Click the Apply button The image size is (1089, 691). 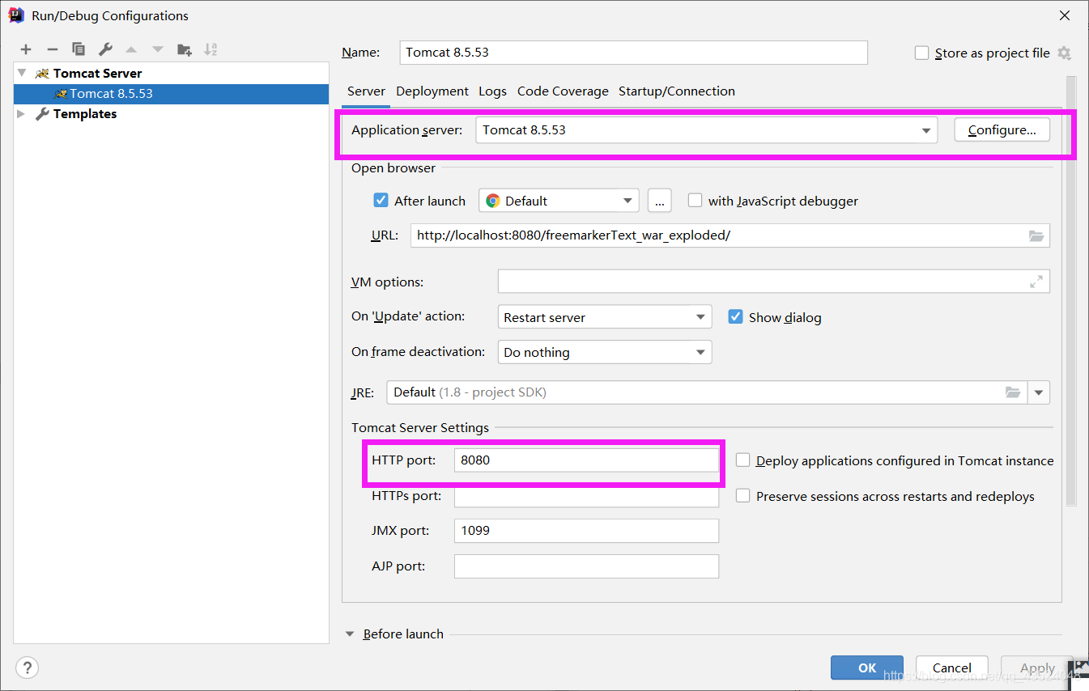[1037, 668]
